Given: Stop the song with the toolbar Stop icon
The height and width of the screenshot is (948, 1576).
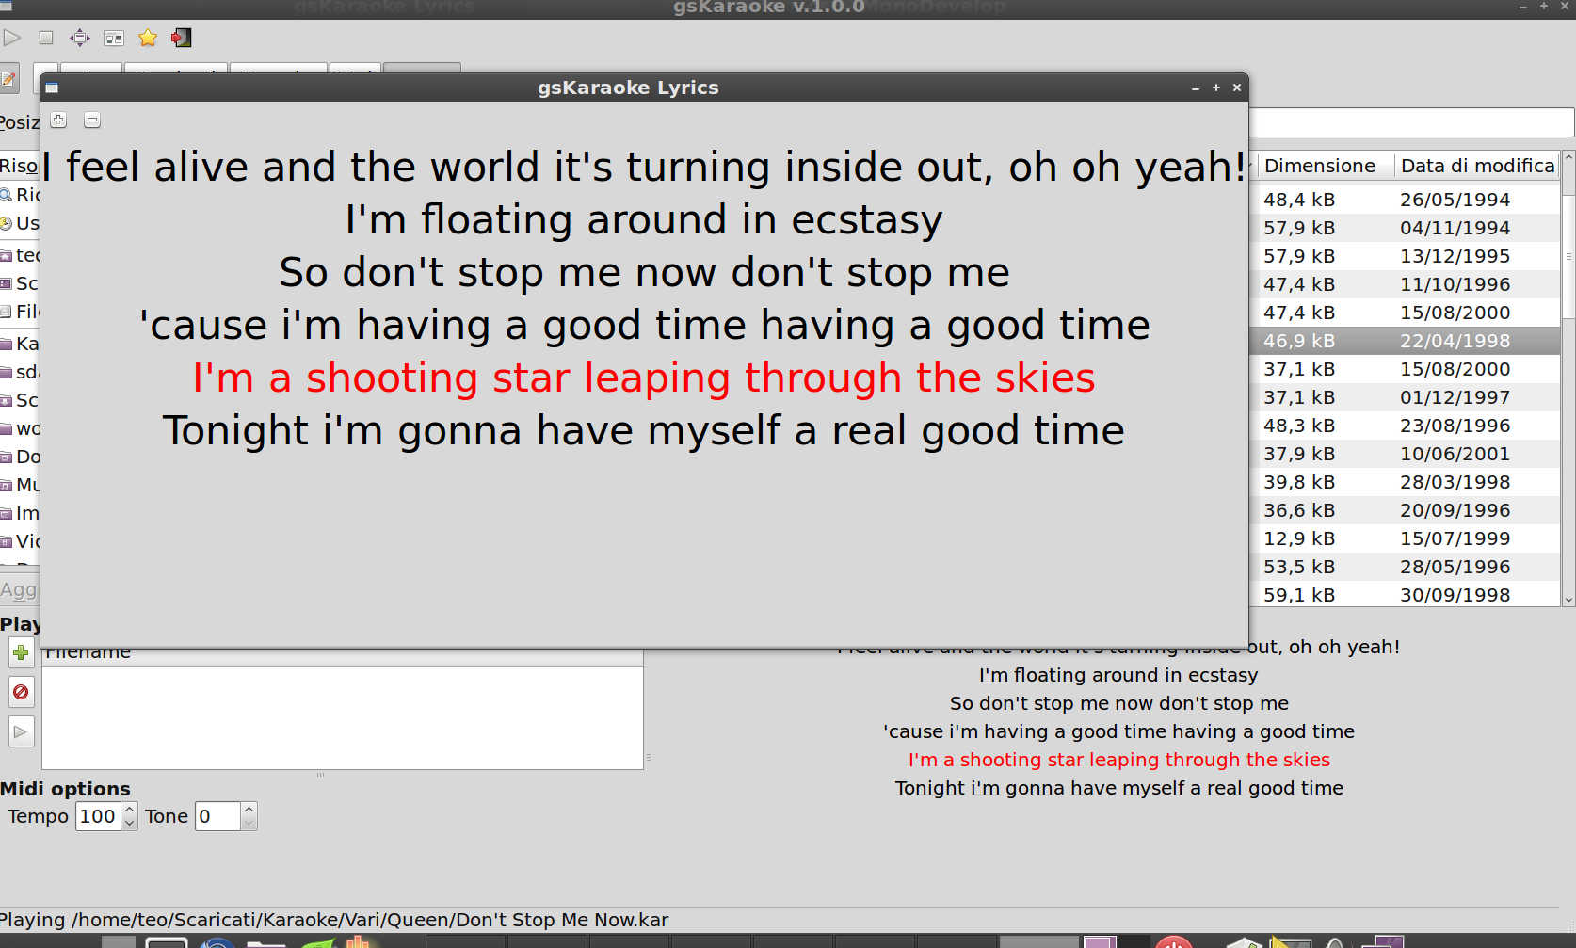Looking at the screenshot, I should (46, 38).
